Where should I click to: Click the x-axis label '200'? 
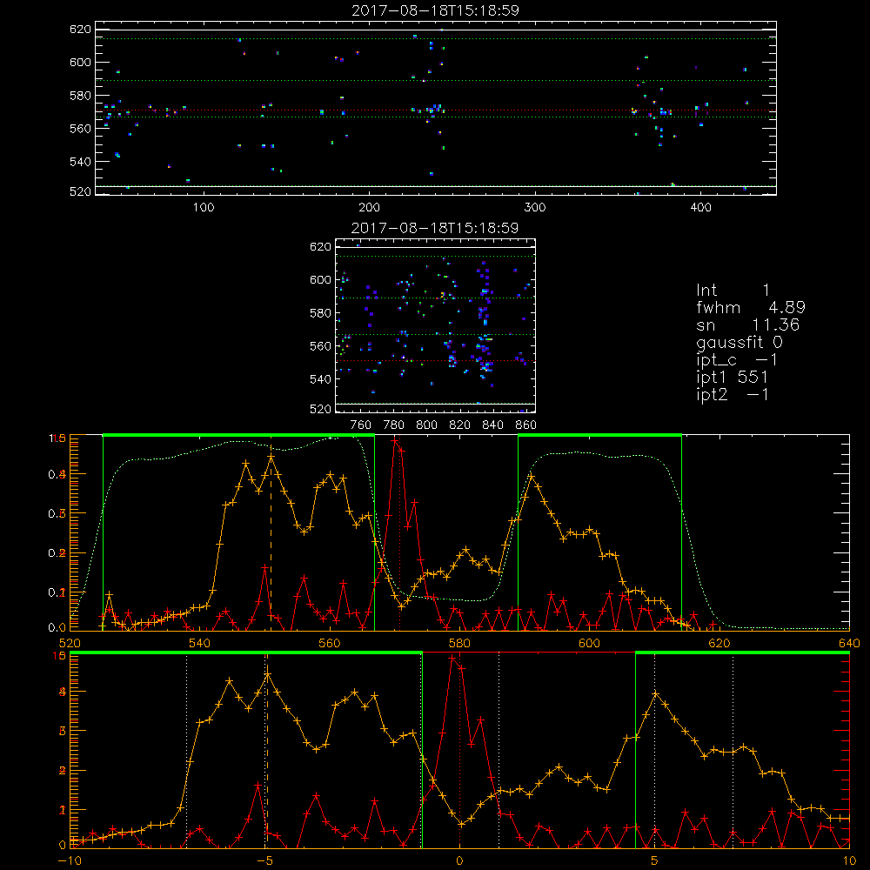[369, 208]
